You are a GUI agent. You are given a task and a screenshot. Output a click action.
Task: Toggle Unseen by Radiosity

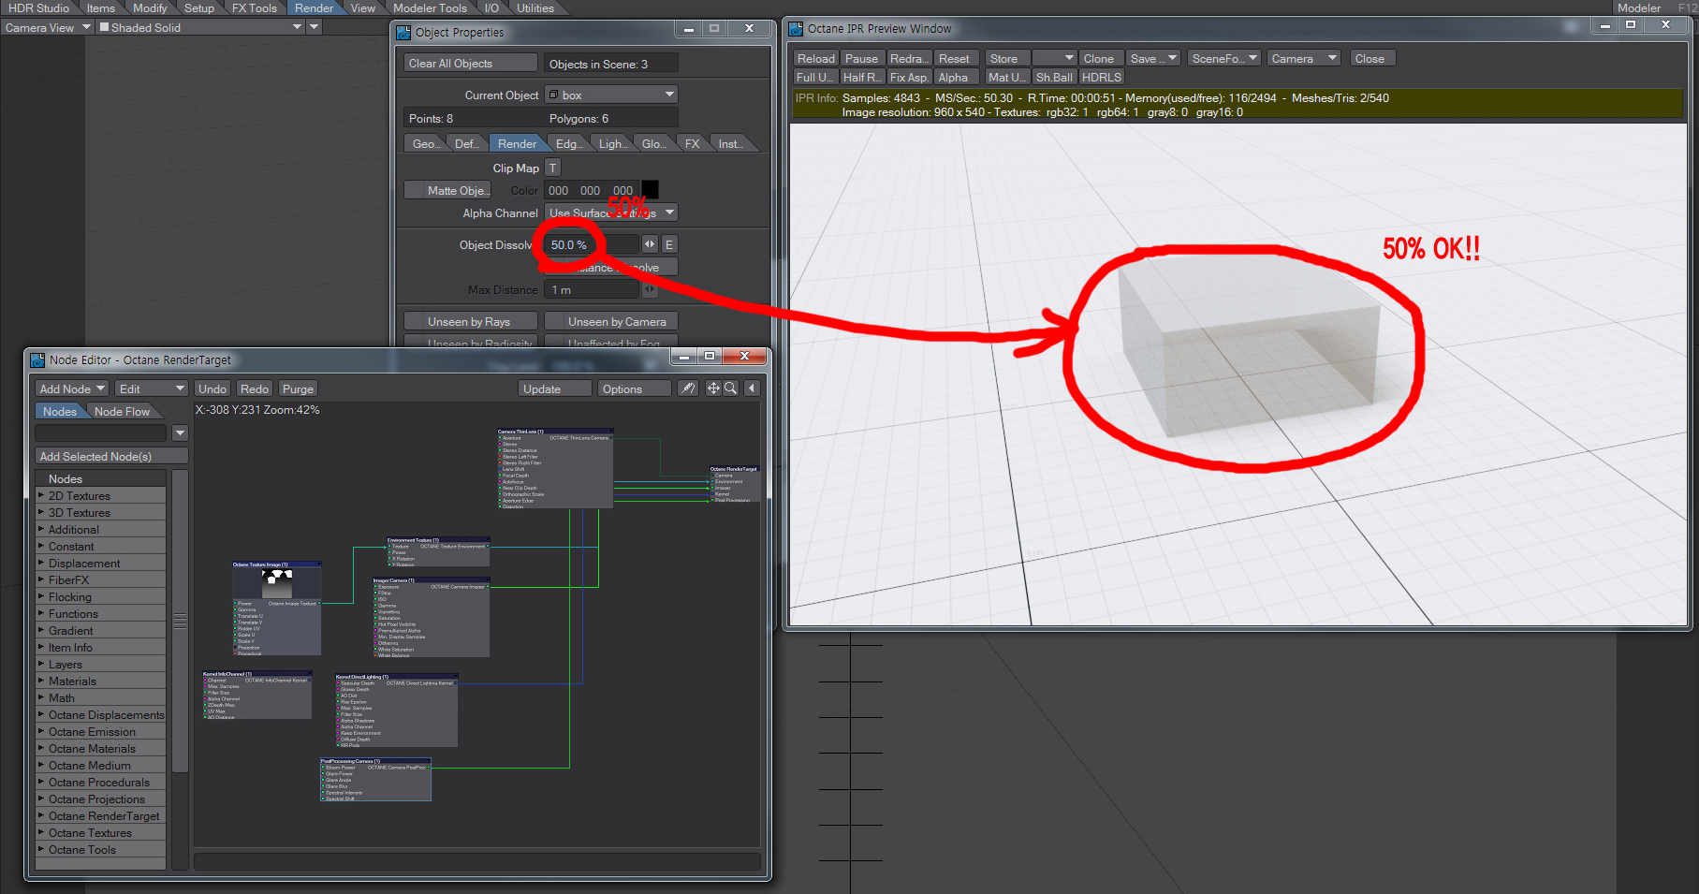[470, 342]
